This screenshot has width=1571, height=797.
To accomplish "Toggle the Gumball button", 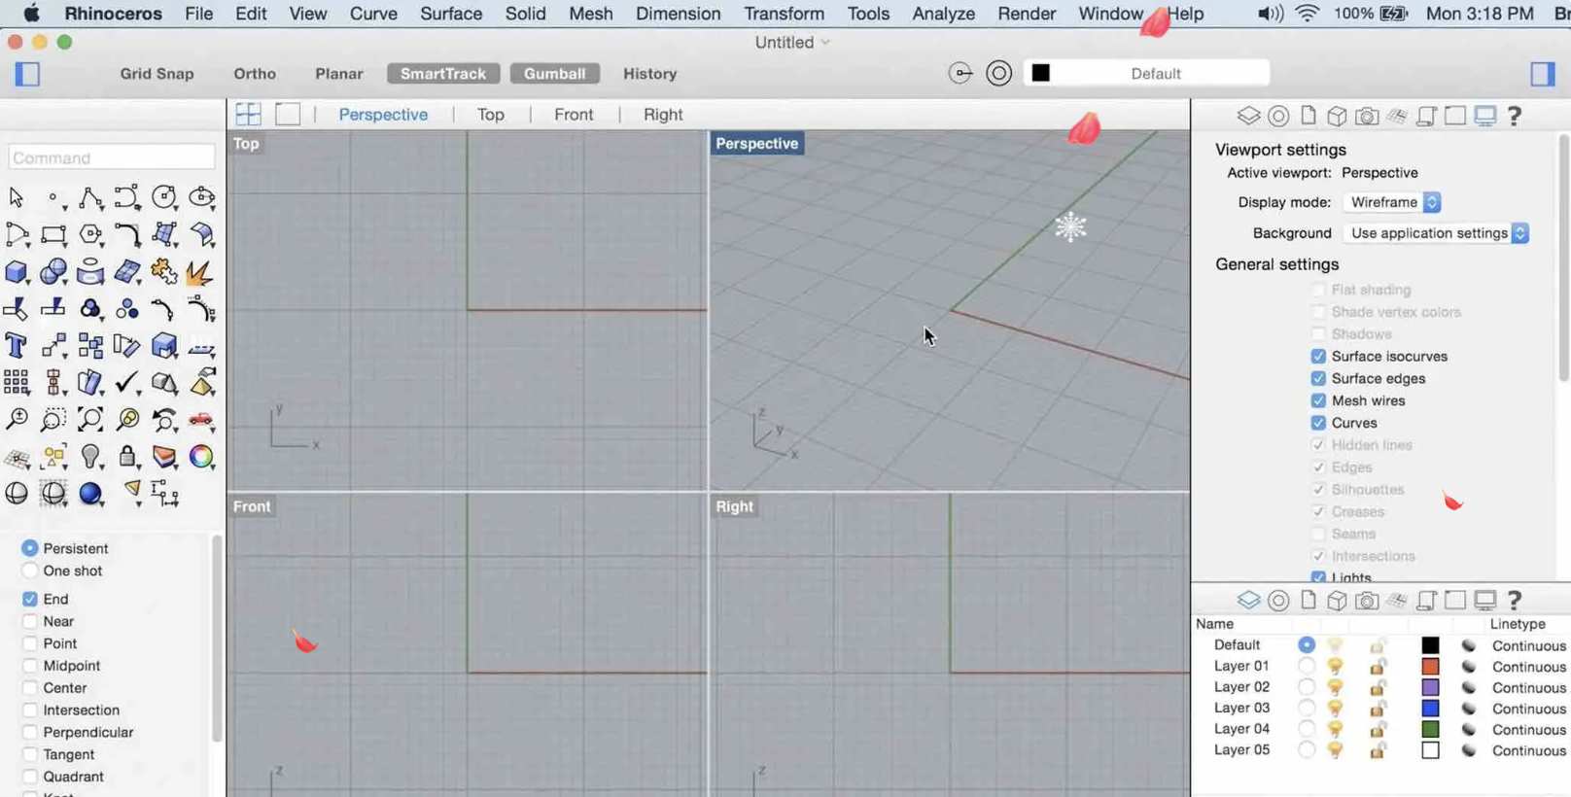I will (x=554, y=74).
